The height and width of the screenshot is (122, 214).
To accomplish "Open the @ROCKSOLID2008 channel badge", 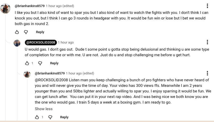I will tap(41, 42).
